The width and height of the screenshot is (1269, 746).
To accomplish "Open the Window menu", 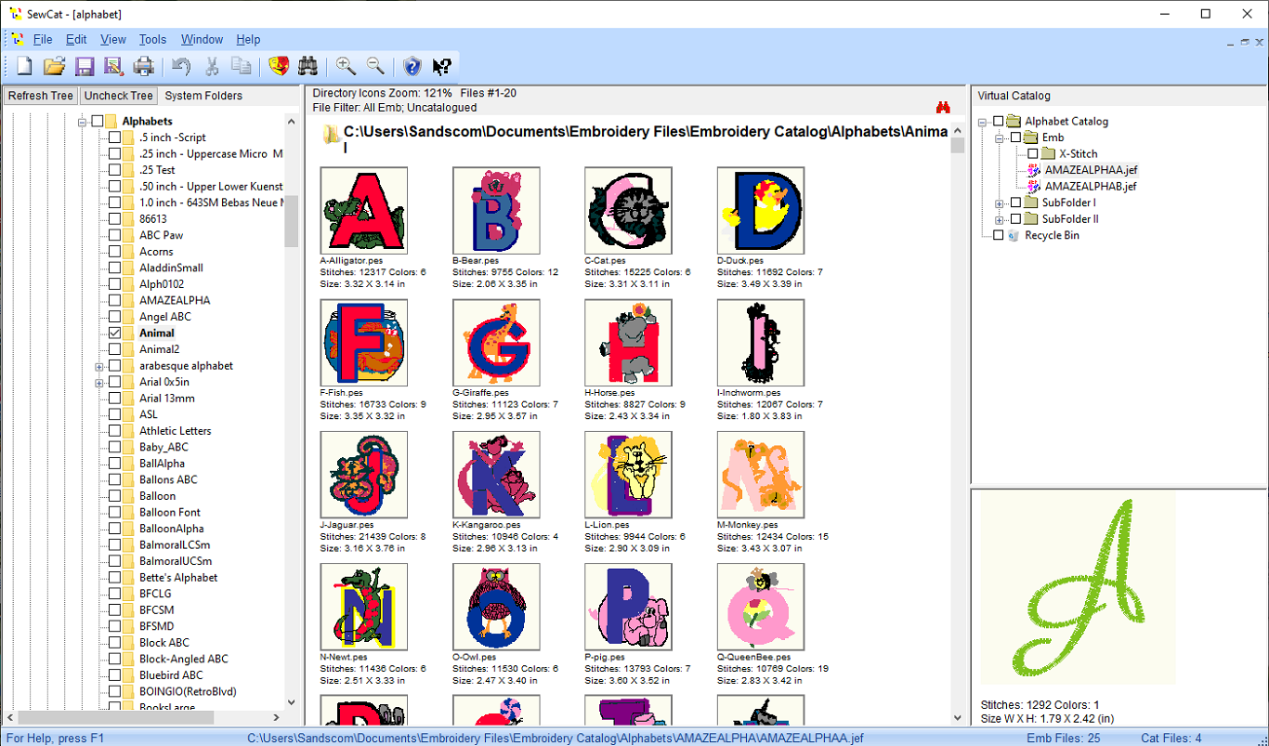I will pyautogui.click(x=202, y=39).
